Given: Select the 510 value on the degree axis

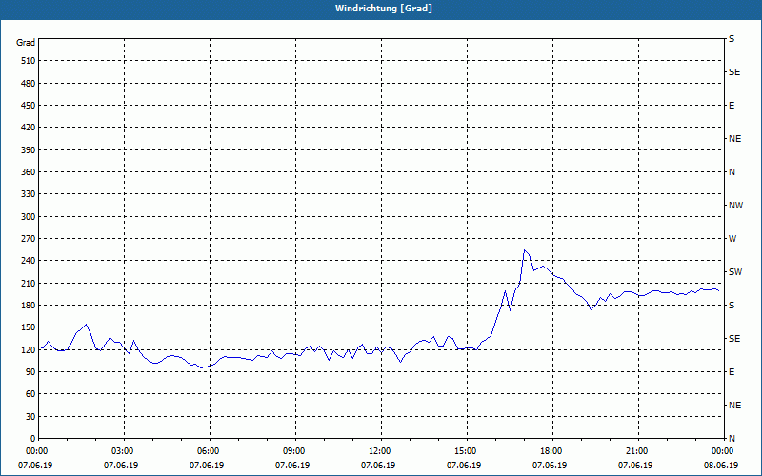Looking at the screenshot, I should [x=29, y=61].
